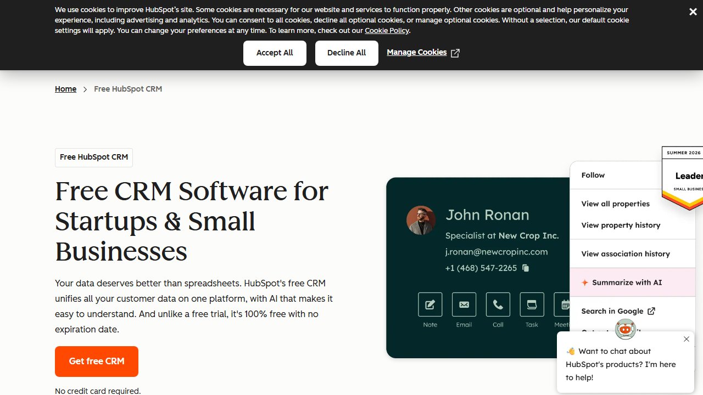Click Specialist at New Crop Inc. text
Viewport: 703px width, 395px height.
(502, 235)
